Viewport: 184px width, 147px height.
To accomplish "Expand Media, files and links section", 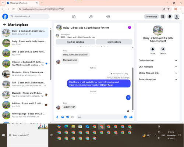I will click(158, 73).
